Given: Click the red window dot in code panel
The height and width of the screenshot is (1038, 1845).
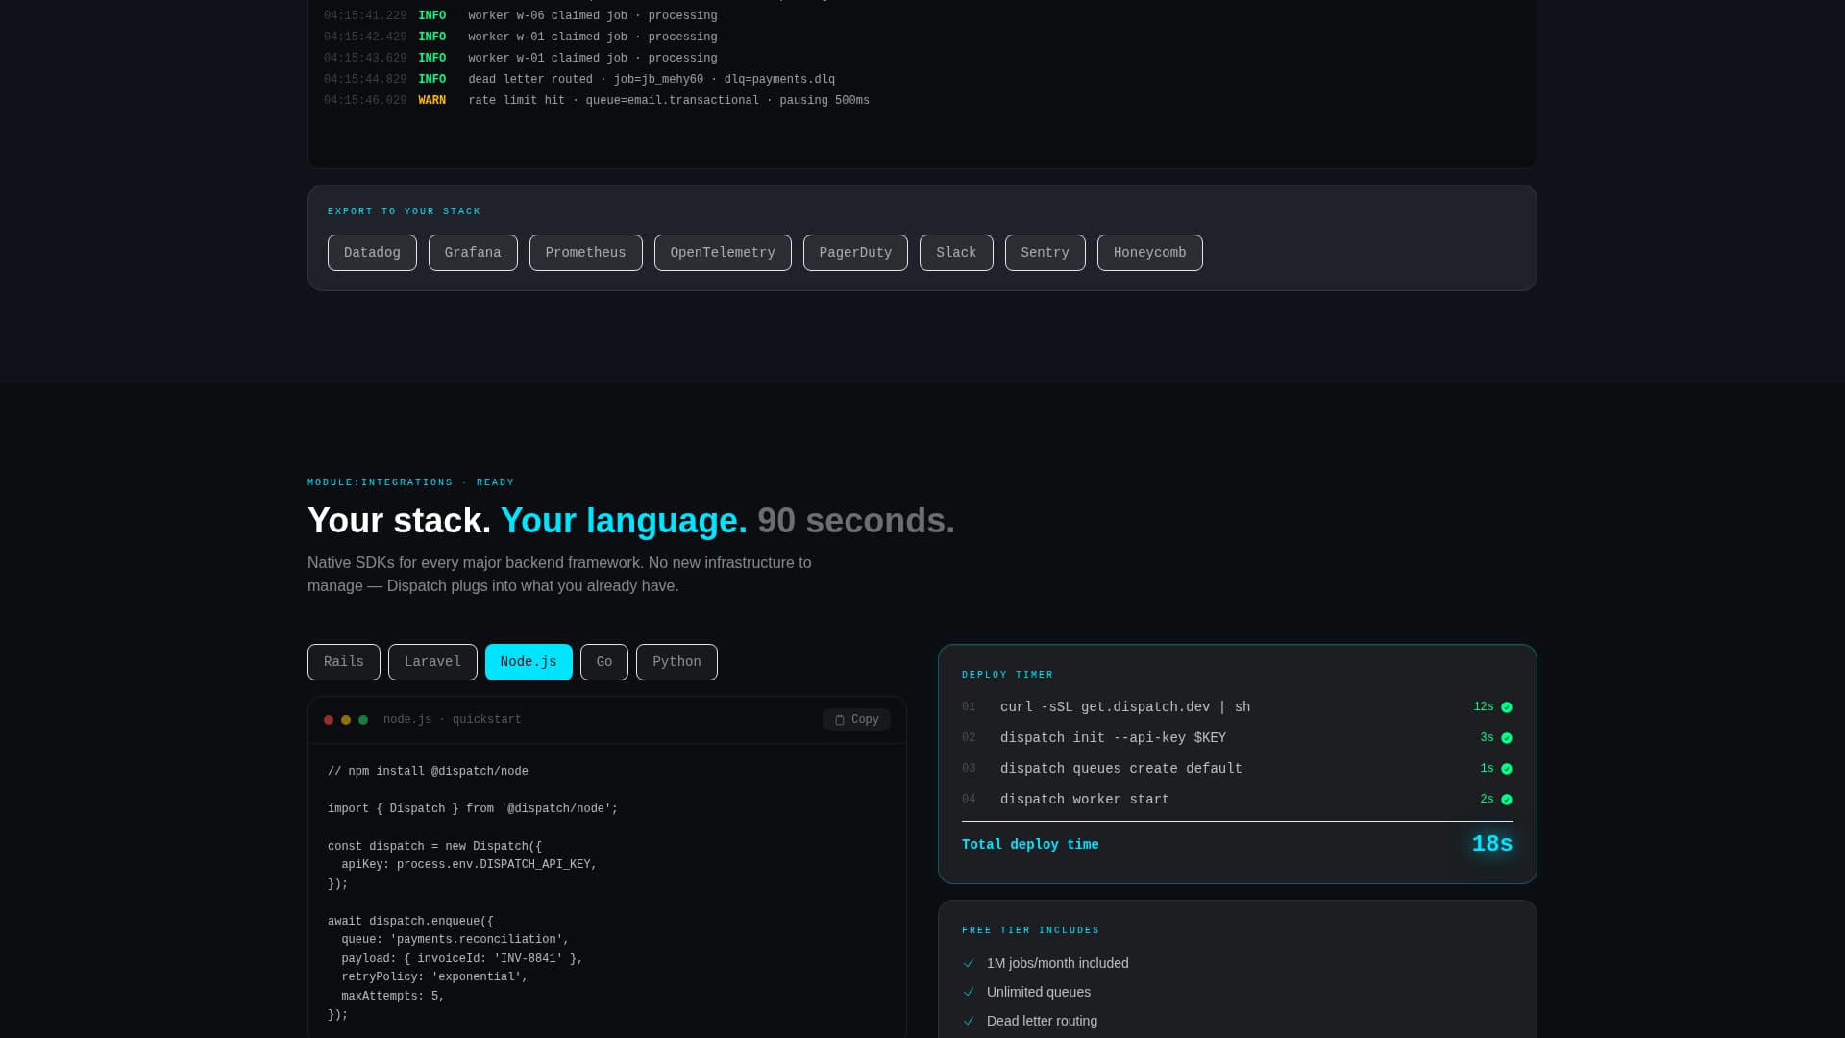Looking at the screenshot, I should [x=329, y=720].
